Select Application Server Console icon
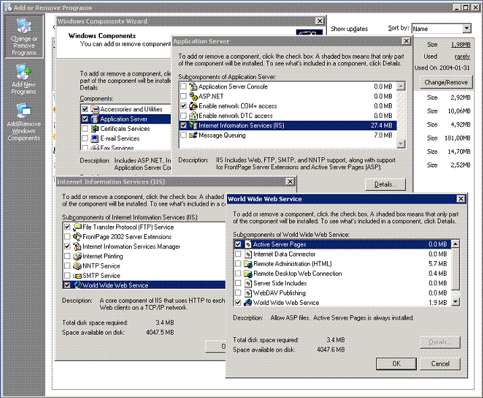This screenshot has height=398, width=483. tap(193, 86)
